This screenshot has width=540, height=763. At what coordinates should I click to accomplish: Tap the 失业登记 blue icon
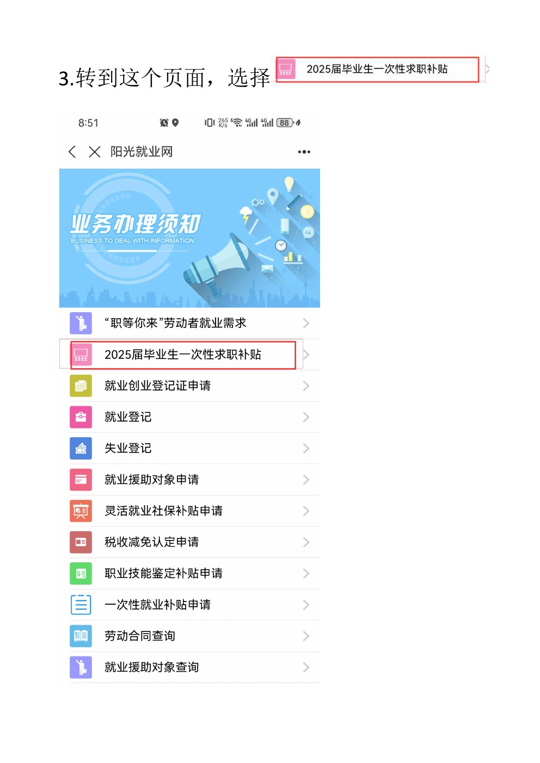[81, 448]
